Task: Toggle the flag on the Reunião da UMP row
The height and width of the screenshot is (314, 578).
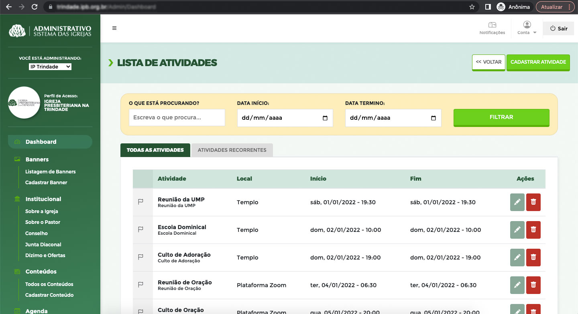Action: (x=141, y=202)
